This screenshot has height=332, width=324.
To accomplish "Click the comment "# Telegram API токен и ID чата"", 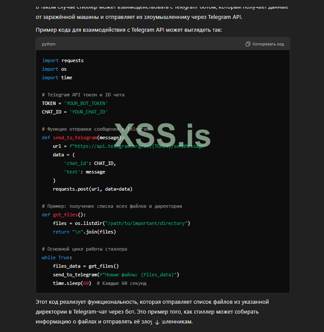I will click(x=83, y=95).
